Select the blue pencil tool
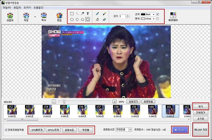The image size is (212, 140). coord(97,14)
